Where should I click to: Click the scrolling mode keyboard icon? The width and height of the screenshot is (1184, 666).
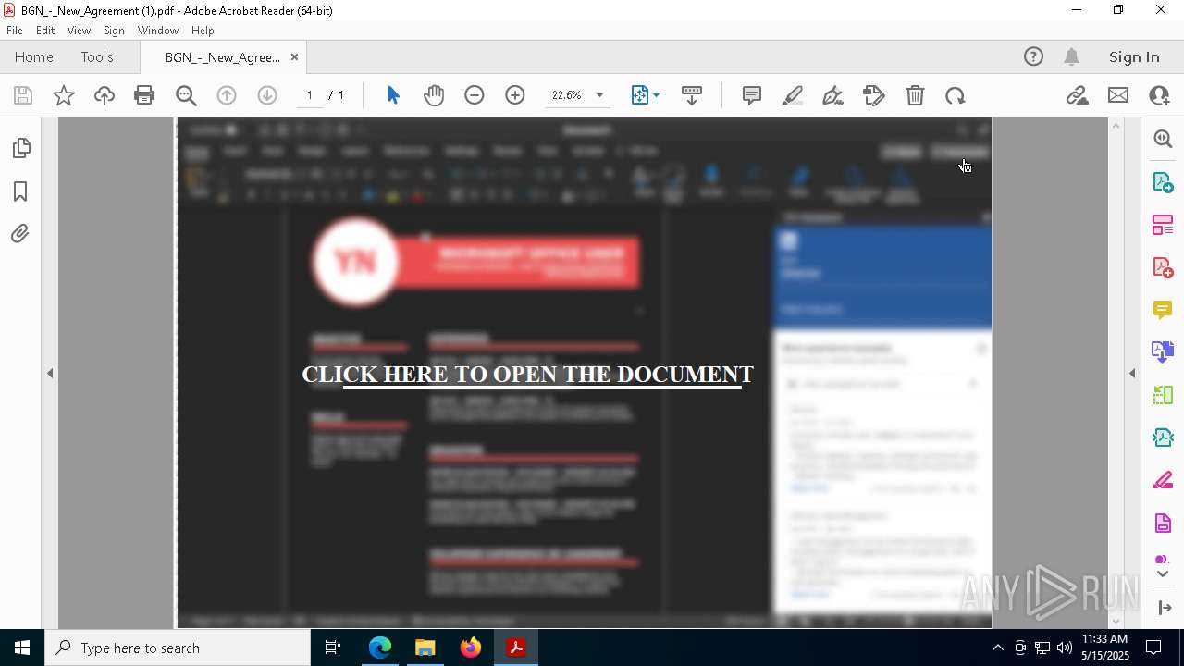[692, 95]
